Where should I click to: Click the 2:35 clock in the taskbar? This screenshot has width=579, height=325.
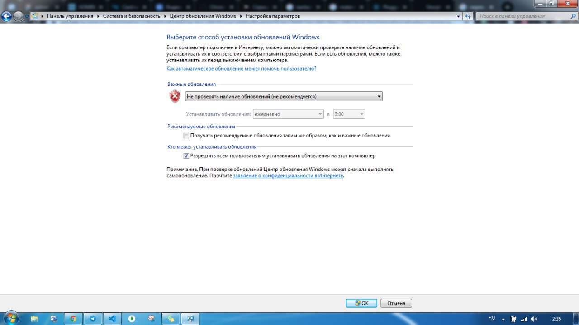coord(556,319)
